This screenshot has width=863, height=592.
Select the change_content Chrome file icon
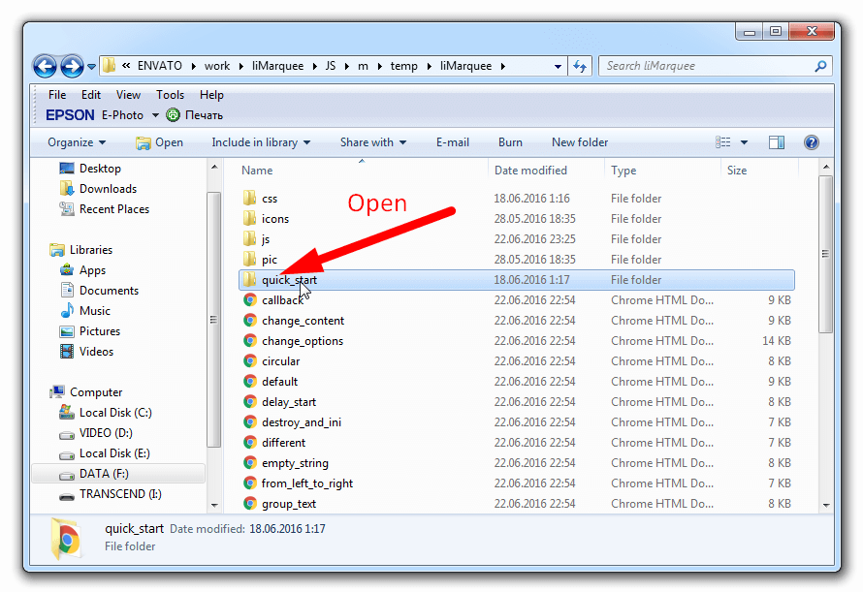(250, 320)
